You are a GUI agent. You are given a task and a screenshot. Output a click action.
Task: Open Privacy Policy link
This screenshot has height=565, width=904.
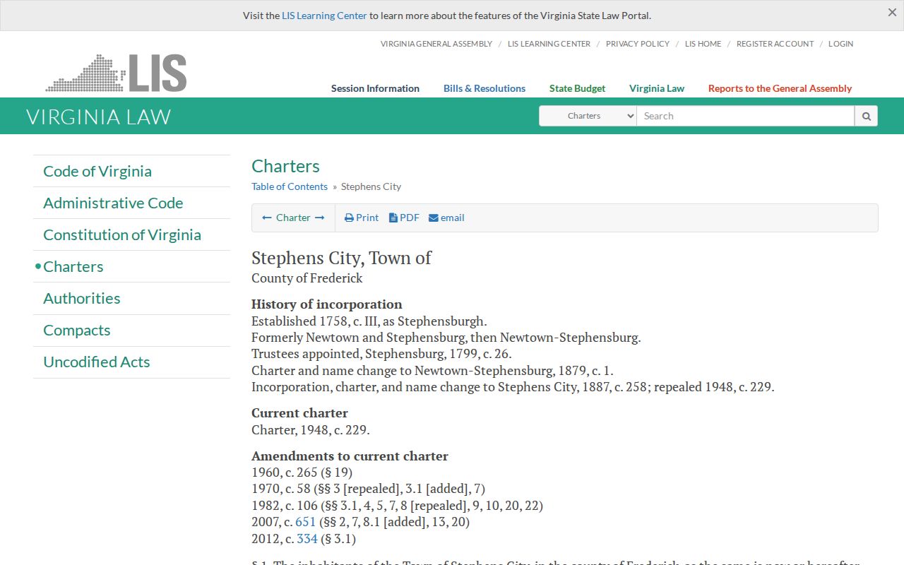pyautogui.click(x=638, y=44)
